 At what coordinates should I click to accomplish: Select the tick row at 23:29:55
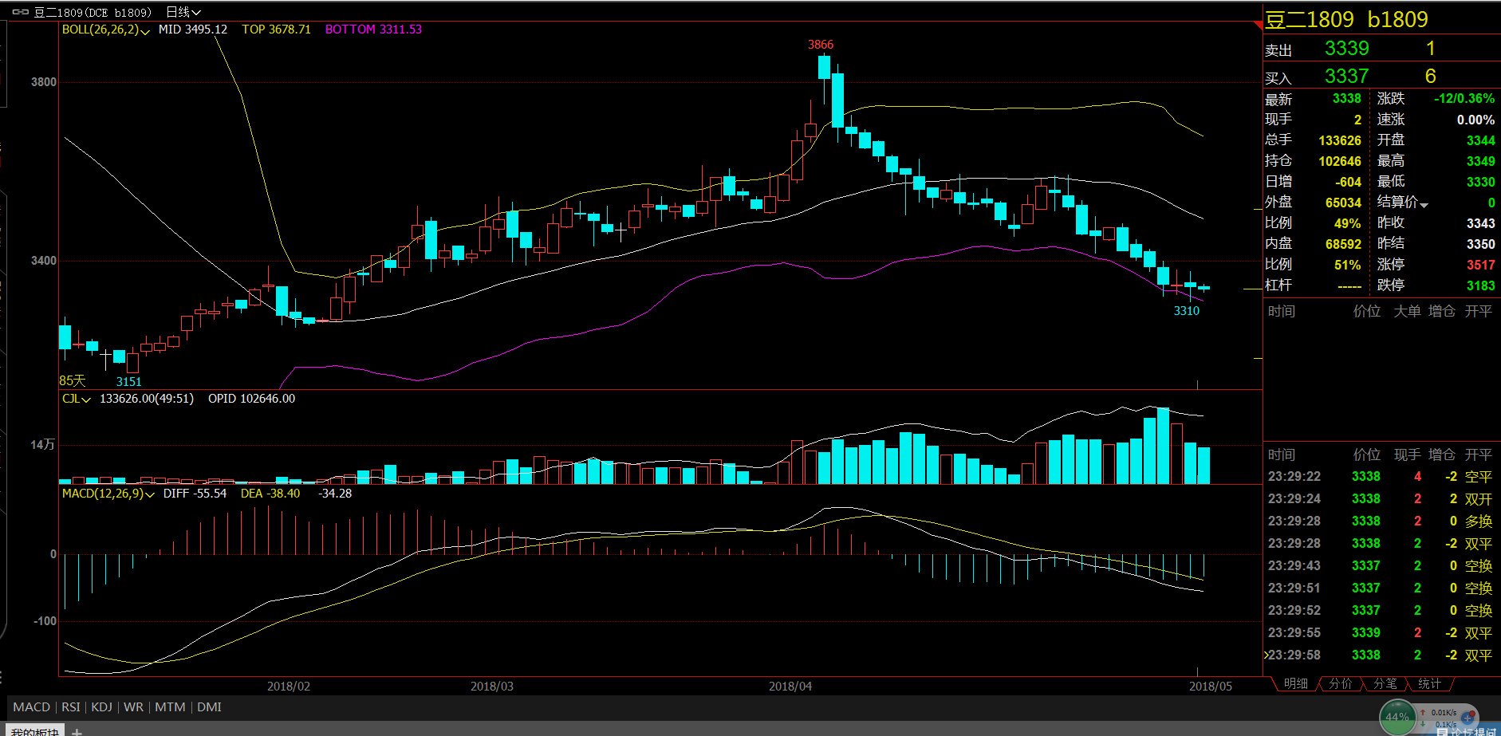[x=1381, y=633]
